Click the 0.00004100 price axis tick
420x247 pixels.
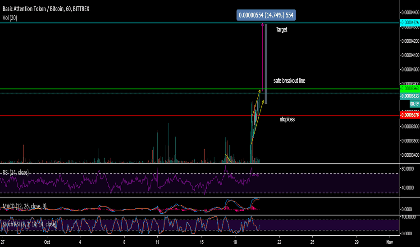click(x=410, y=55)
